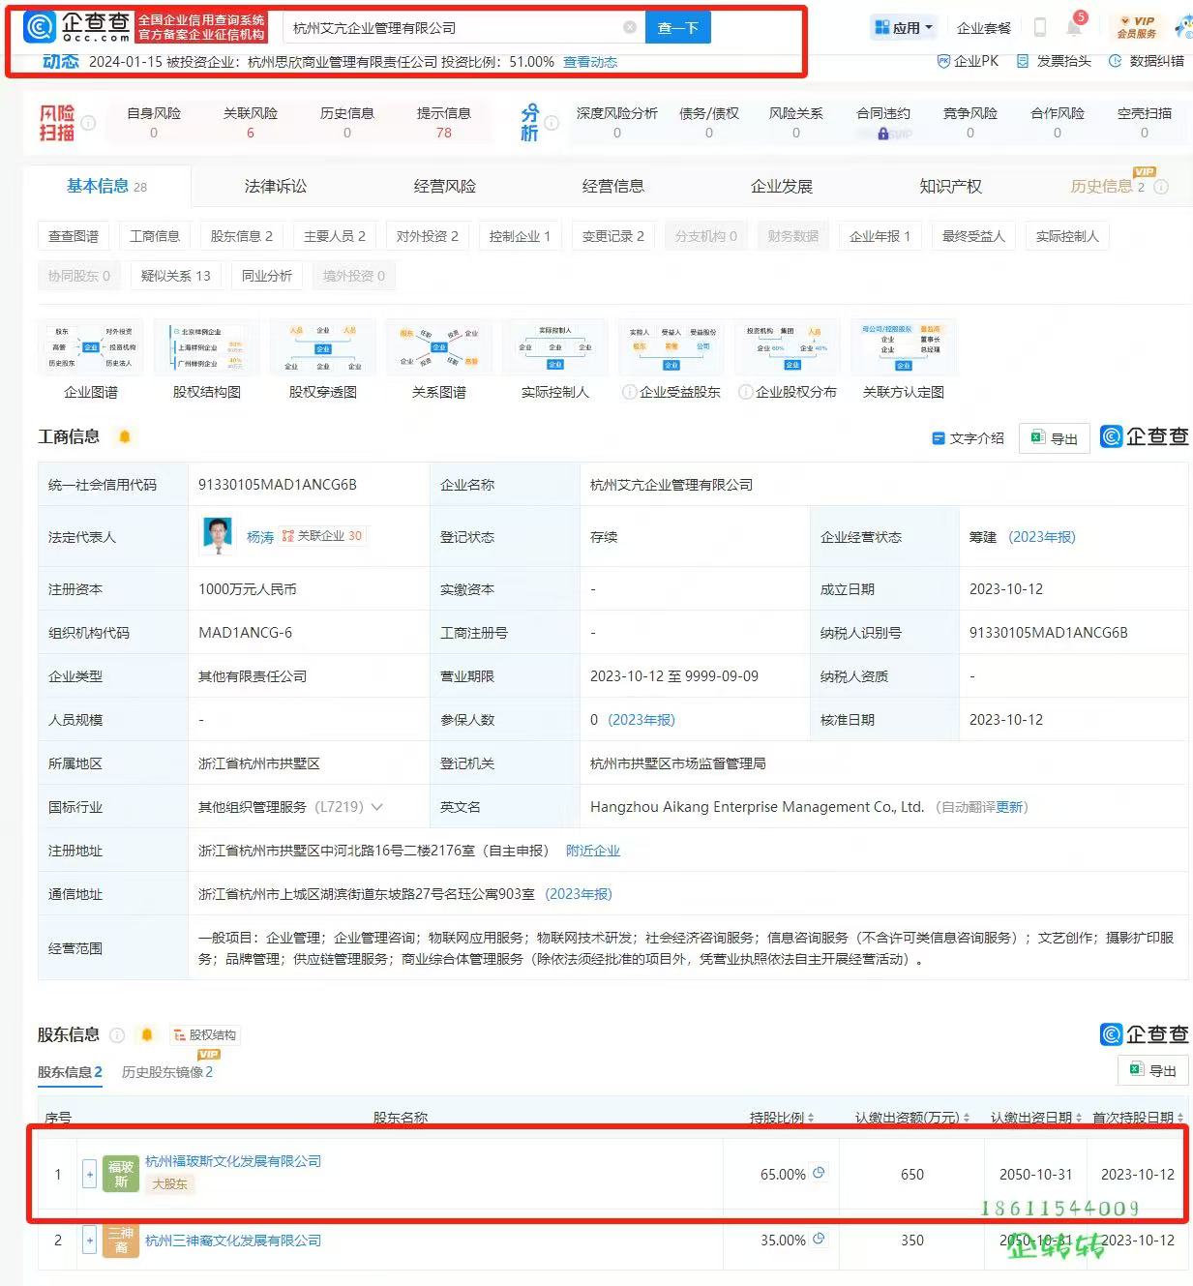Image resolution: width=1193 pixels, height=1286 pixels.
Task: Click the mobile phone icon in header
Action: pyautogui.click(x=1040, y=27)
